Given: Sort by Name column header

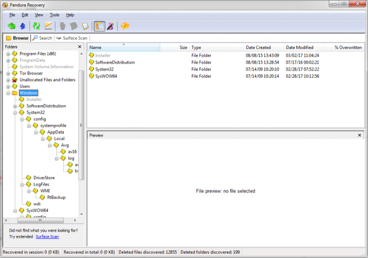Looking at the screenshot, I should [x=124, y=47].
